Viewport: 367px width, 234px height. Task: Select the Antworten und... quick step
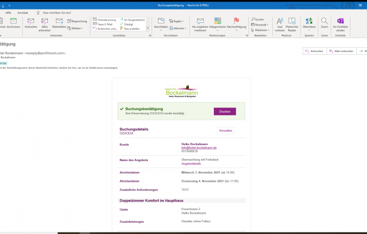105,29
